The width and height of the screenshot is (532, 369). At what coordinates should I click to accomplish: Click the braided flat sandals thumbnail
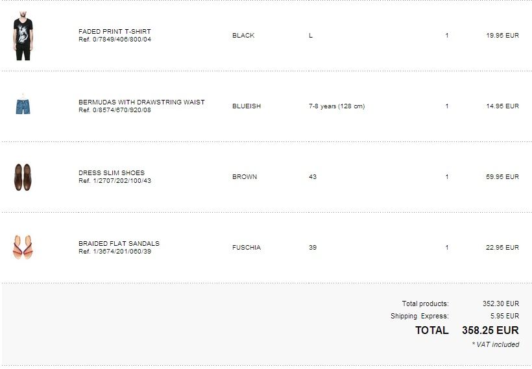[23, 247]
